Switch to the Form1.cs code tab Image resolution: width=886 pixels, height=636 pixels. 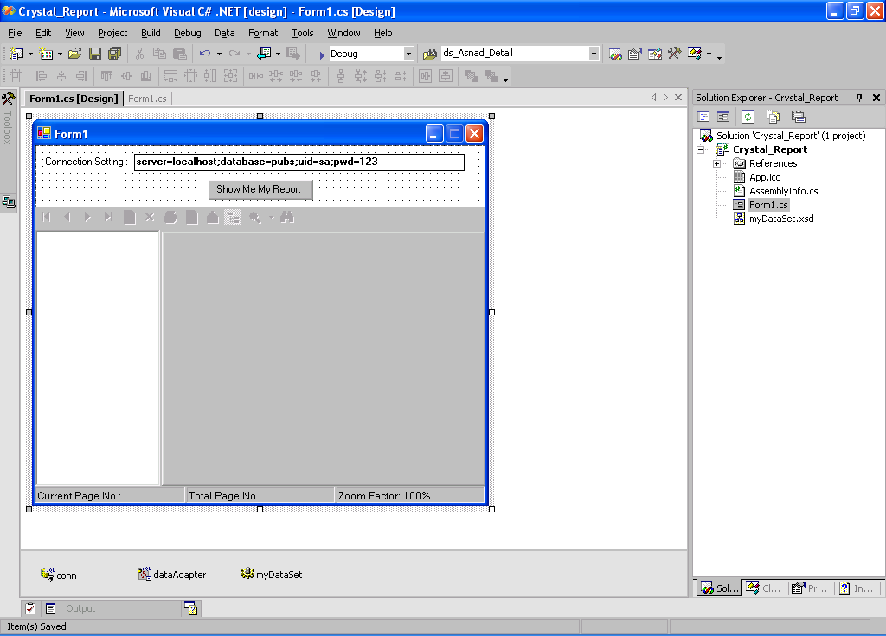point(147,99)
